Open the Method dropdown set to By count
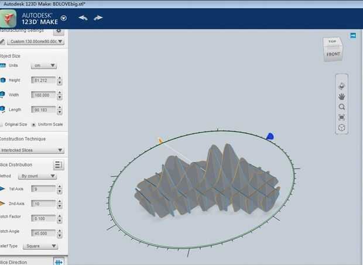Screen dimensions: 363x265 tap(37, 176)
